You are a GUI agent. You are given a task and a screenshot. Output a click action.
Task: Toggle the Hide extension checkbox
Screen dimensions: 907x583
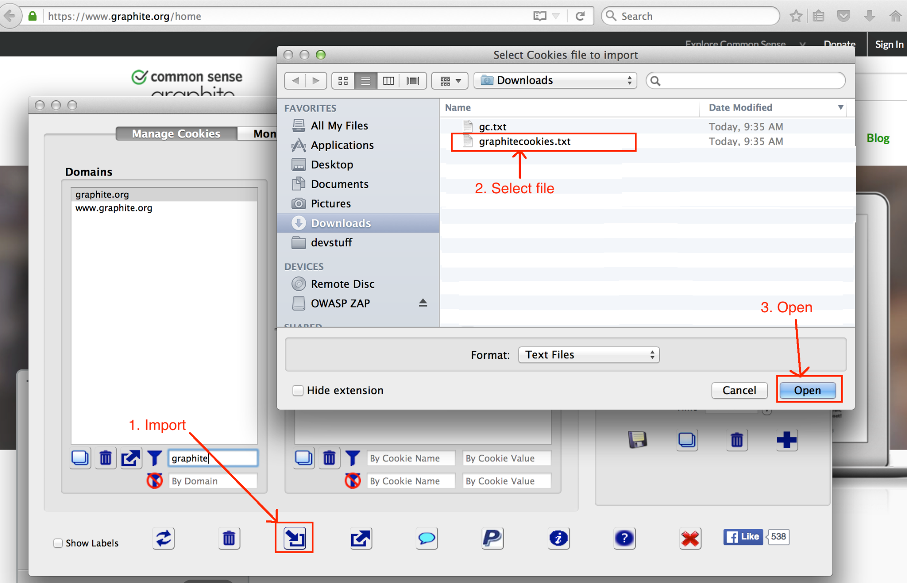(298, 390)
